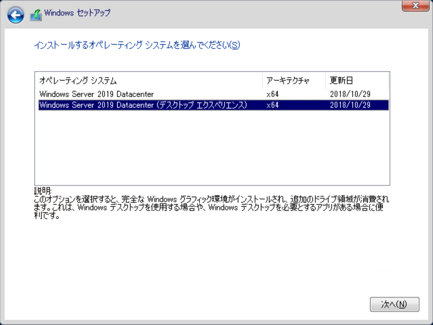Click 2018/10/29 in the first Datacenter row
Screen dimensions: 433x325
click(350, 94)
